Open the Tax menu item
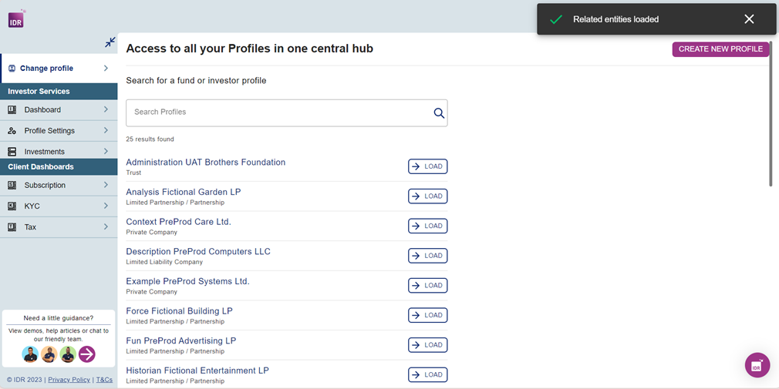 30,227
